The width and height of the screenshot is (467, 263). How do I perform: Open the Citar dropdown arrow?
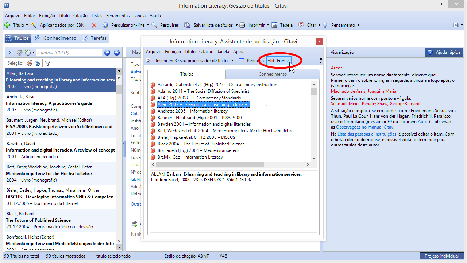(x=319, y=25)
